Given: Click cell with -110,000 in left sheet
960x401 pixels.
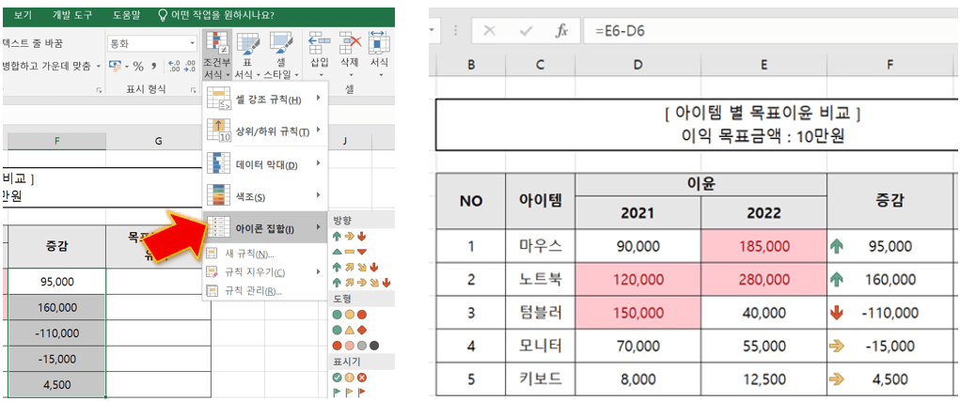Looking at the screenshot, I should click(56, 333).
